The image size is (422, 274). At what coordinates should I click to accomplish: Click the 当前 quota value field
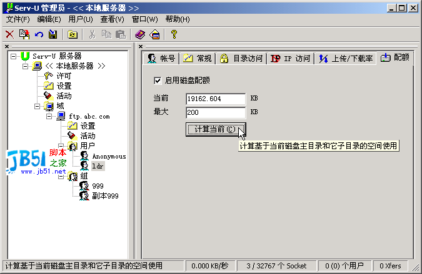coord(216,99)
